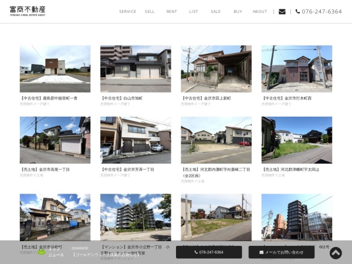
Task: Click the 076-247-6364 phone number in the header
Action: 319,12
